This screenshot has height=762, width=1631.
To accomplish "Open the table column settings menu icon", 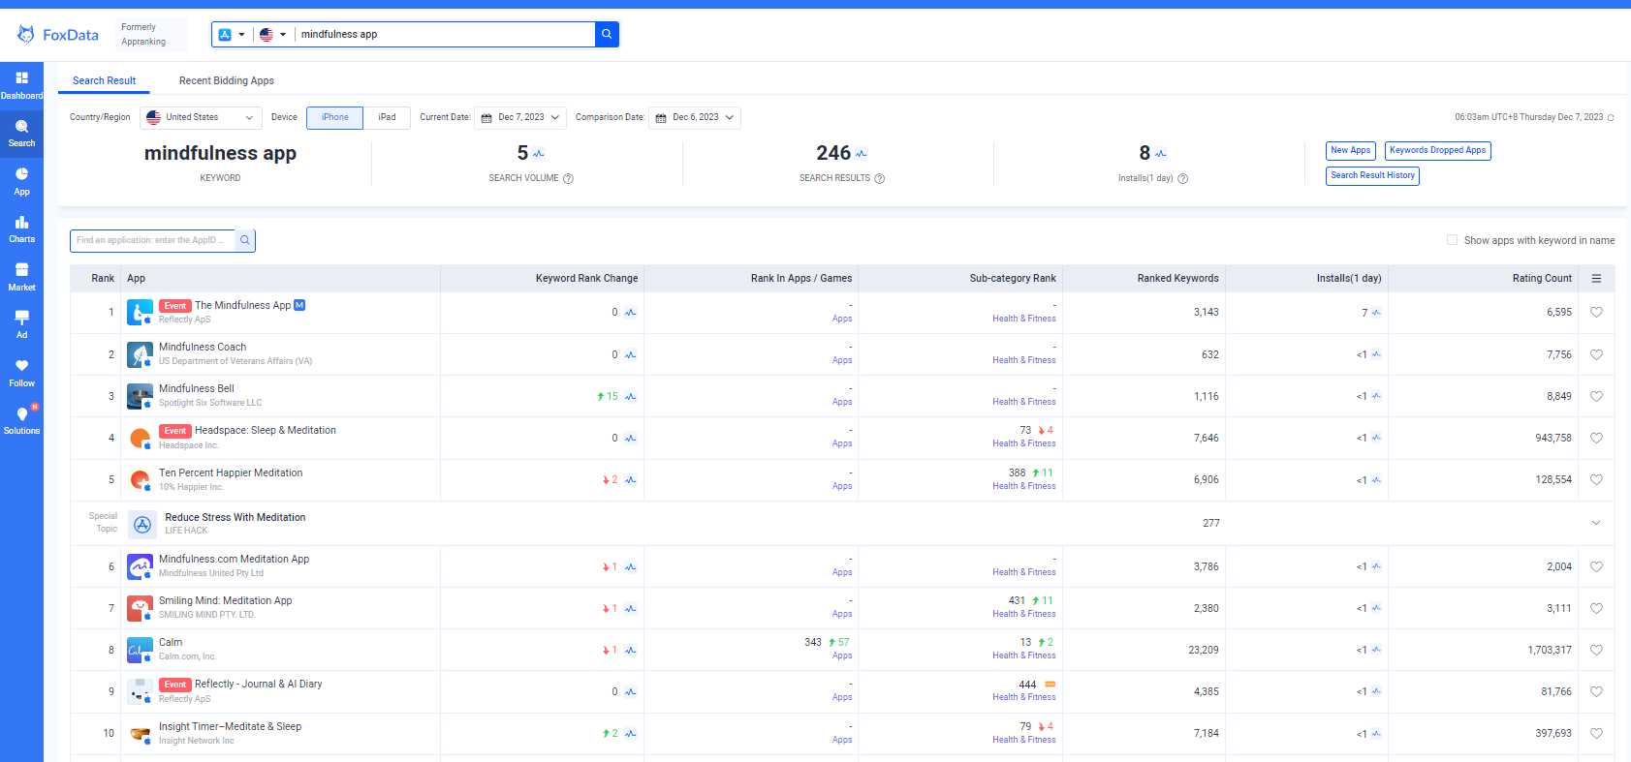I will click(1596, 278).
